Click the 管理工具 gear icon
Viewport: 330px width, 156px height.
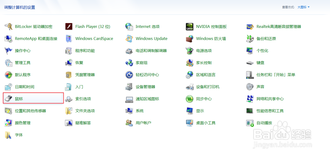point(9,63)
